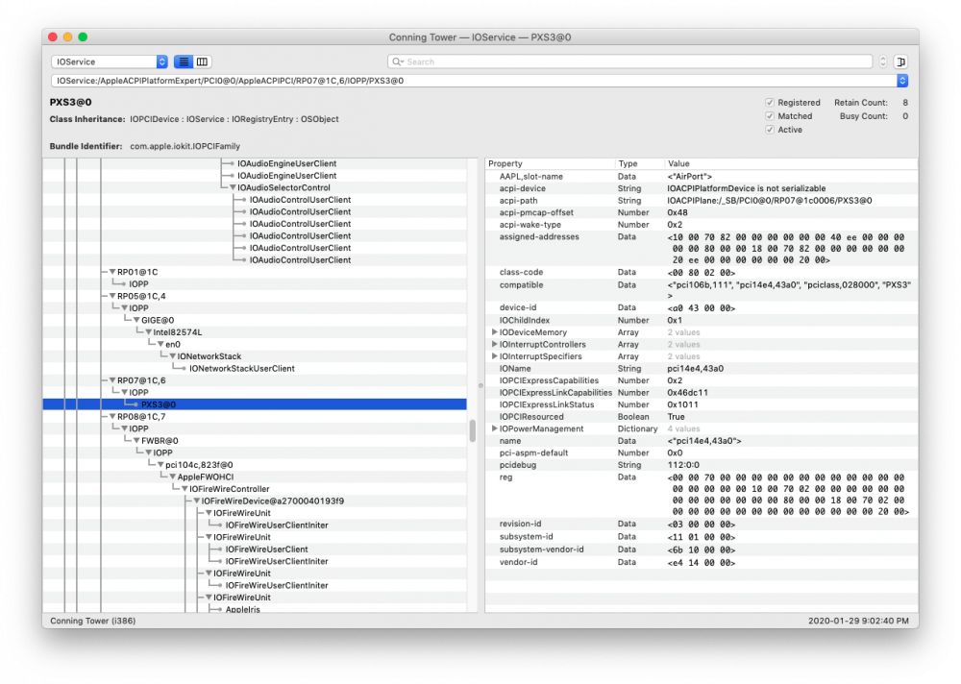
Task: Select the PXS3@0 tree row
Action: 255,404
